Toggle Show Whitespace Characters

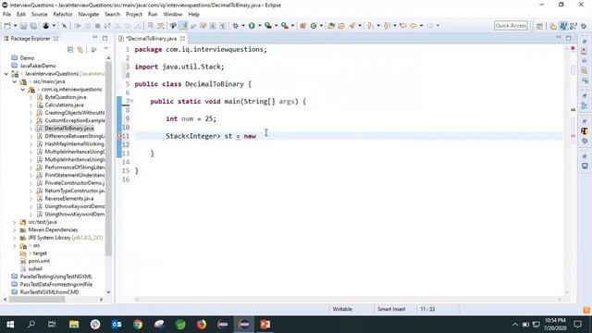[x=223, y=26]
